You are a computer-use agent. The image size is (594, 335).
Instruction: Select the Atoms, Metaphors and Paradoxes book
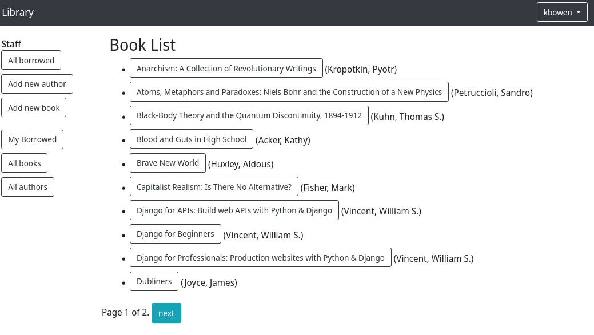pyautogui.click(x=289, y=92)
